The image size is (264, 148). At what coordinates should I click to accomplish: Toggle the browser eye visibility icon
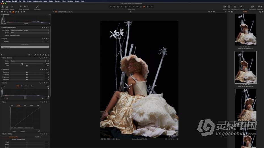click(x=229, y=12)
